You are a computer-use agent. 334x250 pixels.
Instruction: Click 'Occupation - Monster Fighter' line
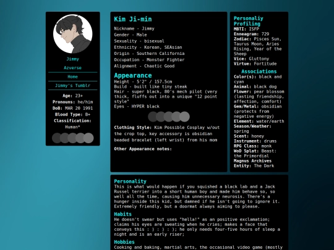pos(149,60)
